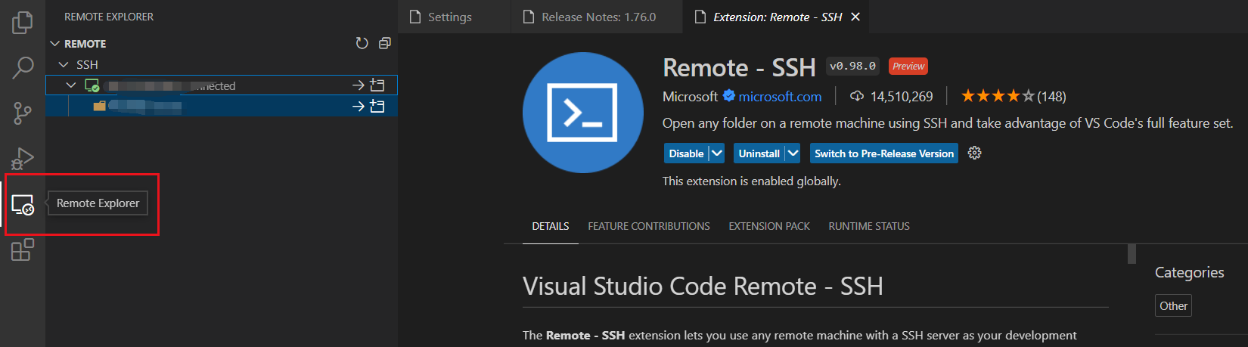Click the connected host monitor icon
Screen dimensions: 1248x347
92,85
